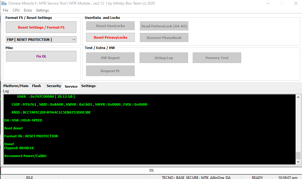Click Read PatternLock (A4-A5) button
302x179 pixels.
click(164, 26)
